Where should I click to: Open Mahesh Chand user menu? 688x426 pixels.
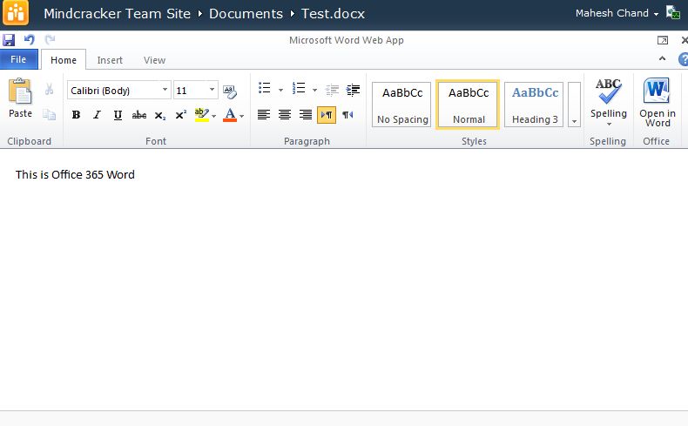[617, 13]
